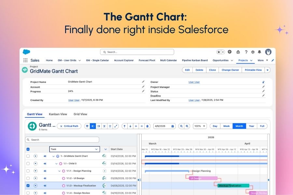The image size is (293, 195).
Task: Open the filter options in the Gantt toolbar
Action: [x=87, y=126]
